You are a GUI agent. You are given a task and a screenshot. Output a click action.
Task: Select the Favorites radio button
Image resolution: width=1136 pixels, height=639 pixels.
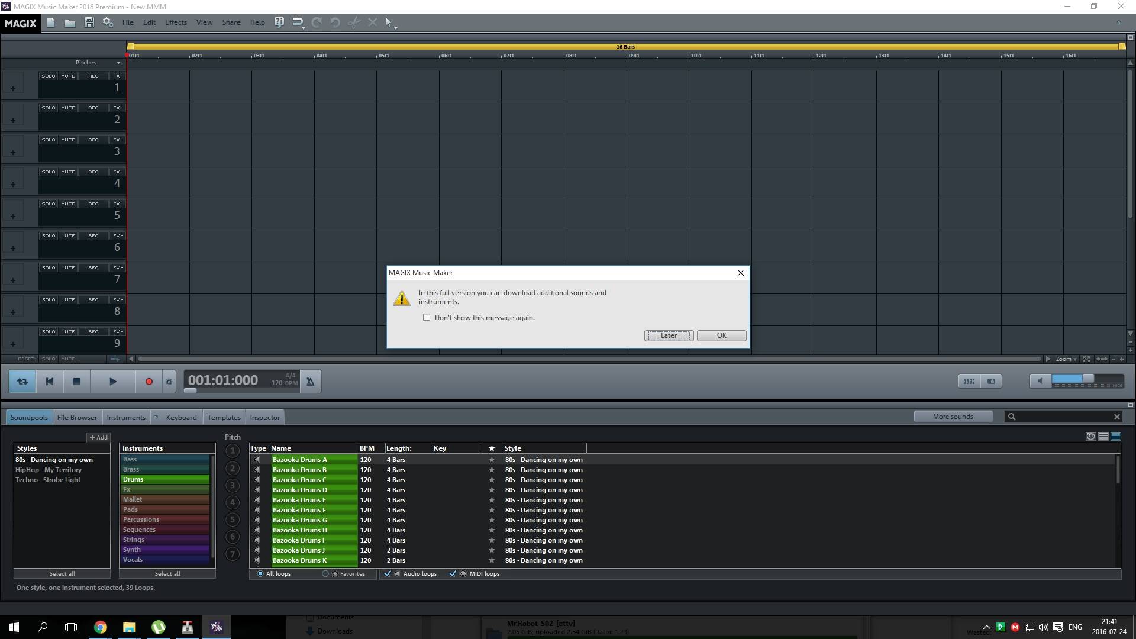(325, 573)
